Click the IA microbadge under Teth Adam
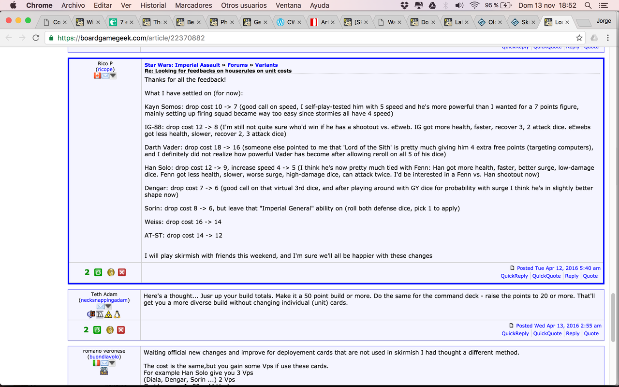Viewport: 619px width, 387px height. tap(100, 314)
